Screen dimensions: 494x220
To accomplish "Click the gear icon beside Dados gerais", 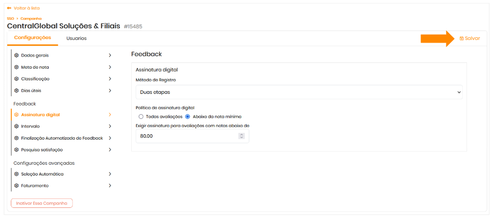I will click(x=17, y=56).
